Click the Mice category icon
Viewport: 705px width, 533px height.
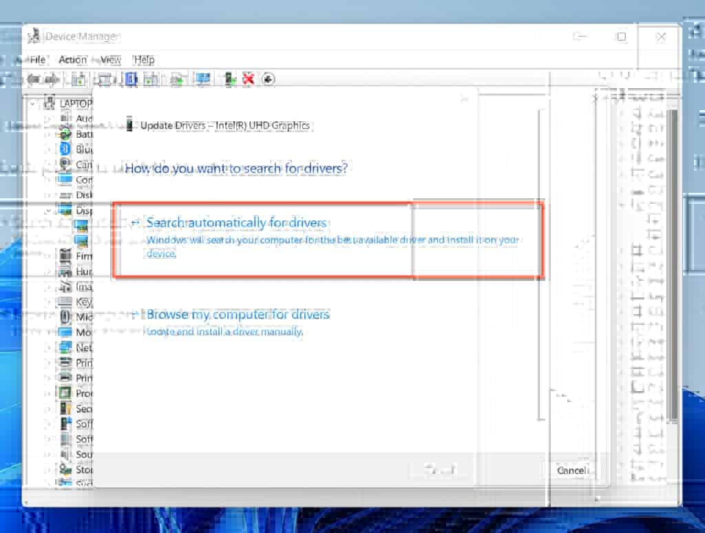point(65,317)
